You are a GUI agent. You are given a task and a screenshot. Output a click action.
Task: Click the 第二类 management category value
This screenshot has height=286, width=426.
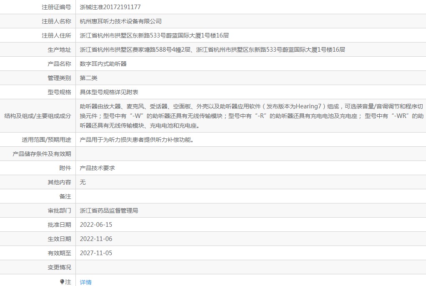tap(88, 78)
